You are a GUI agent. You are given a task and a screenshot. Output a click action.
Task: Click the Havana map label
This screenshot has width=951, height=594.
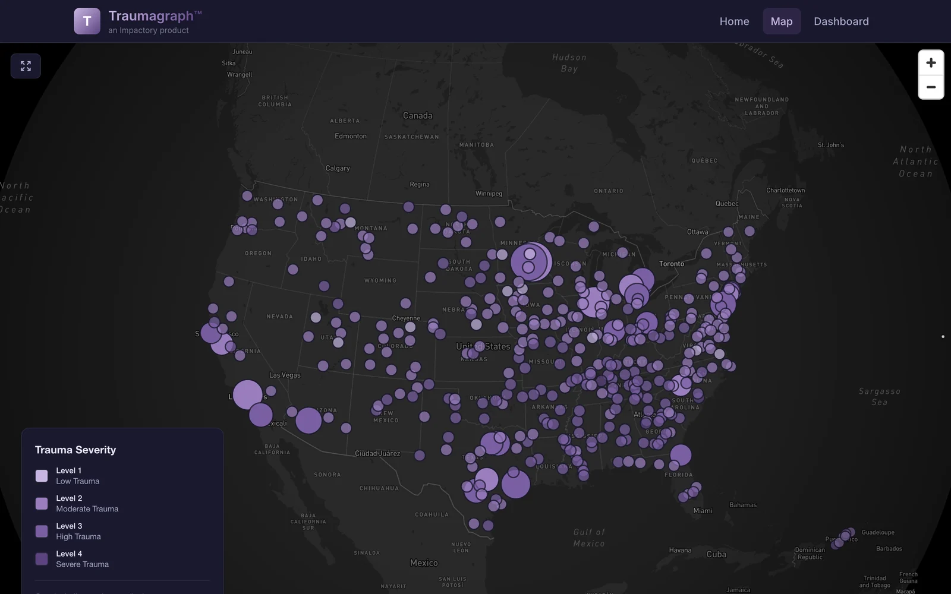[x=680, y=550]
